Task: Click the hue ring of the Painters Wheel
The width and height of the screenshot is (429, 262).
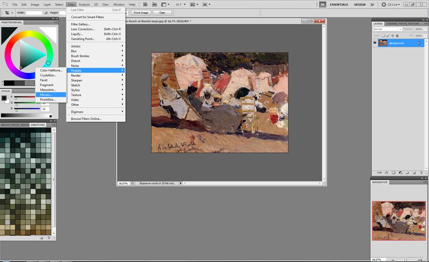Action: [29, 34]
